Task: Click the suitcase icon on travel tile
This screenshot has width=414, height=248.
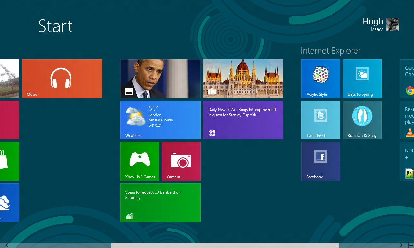Action: tap(212, 92)
